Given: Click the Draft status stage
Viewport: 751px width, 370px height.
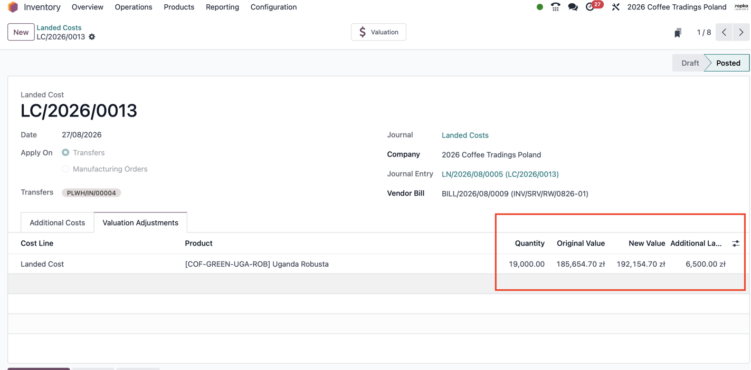Looking at the screenshot, I should pos(689,63).
